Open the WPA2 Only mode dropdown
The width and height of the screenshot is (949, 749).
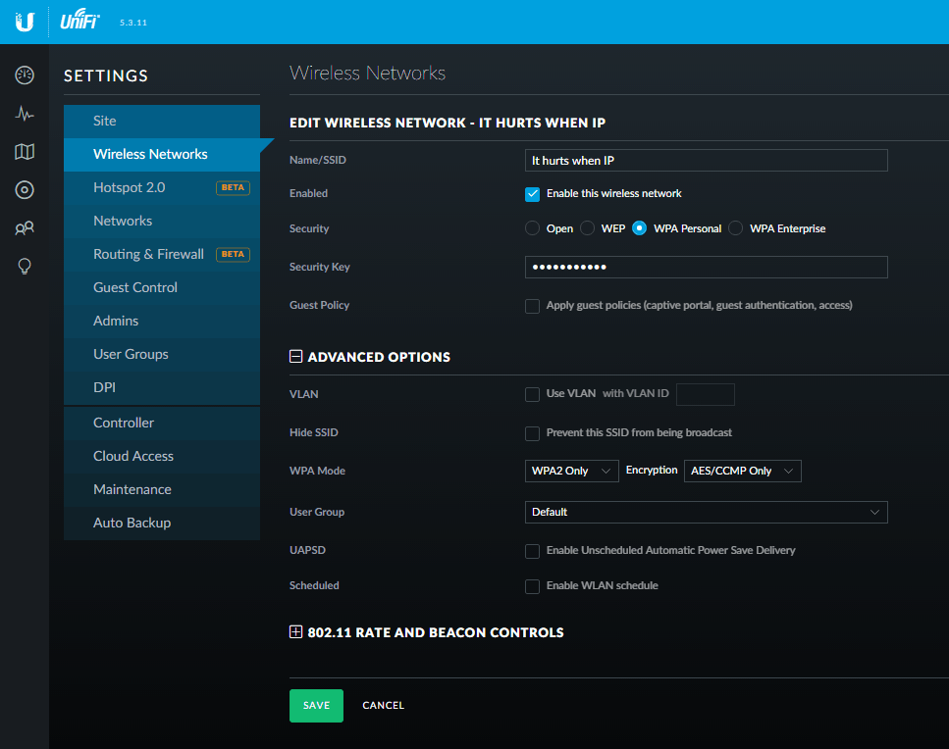point(572,472)
